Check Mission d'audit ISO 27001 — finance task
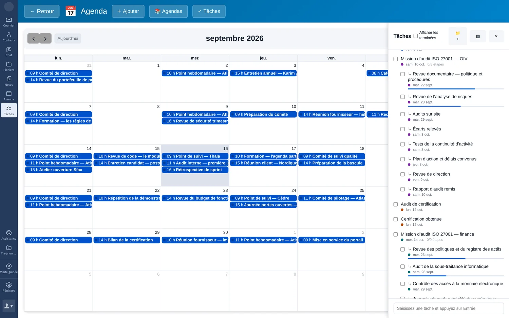Screen dimensions: 509x318 396,234
